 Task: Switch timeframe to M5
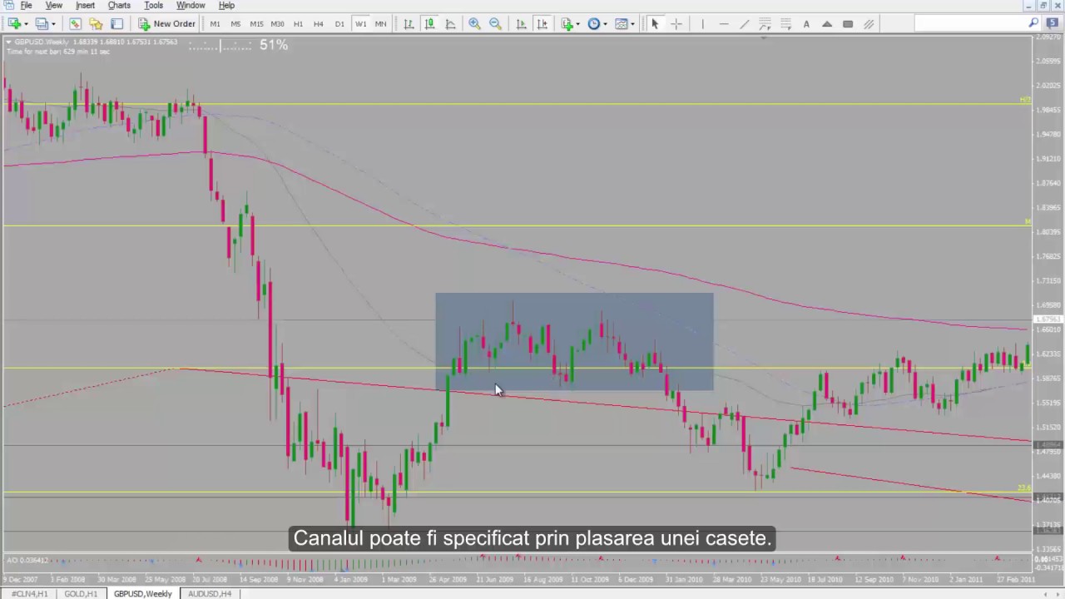(x=235, y=24)
